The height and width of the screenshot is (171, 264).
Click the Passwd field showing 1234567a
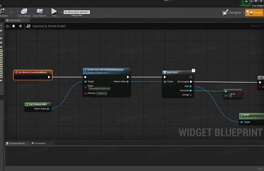point(101,94)
